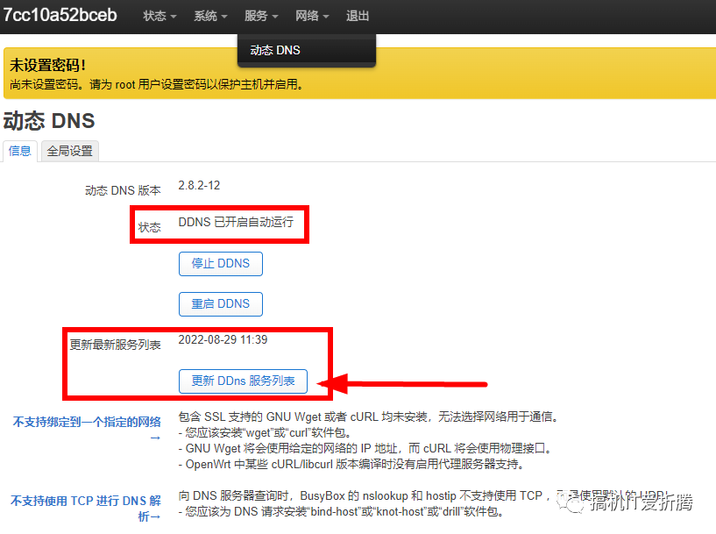Click the arrow icon after 不支持使用 TCP 进行 DNS 解析

click(x=154, y=514)
